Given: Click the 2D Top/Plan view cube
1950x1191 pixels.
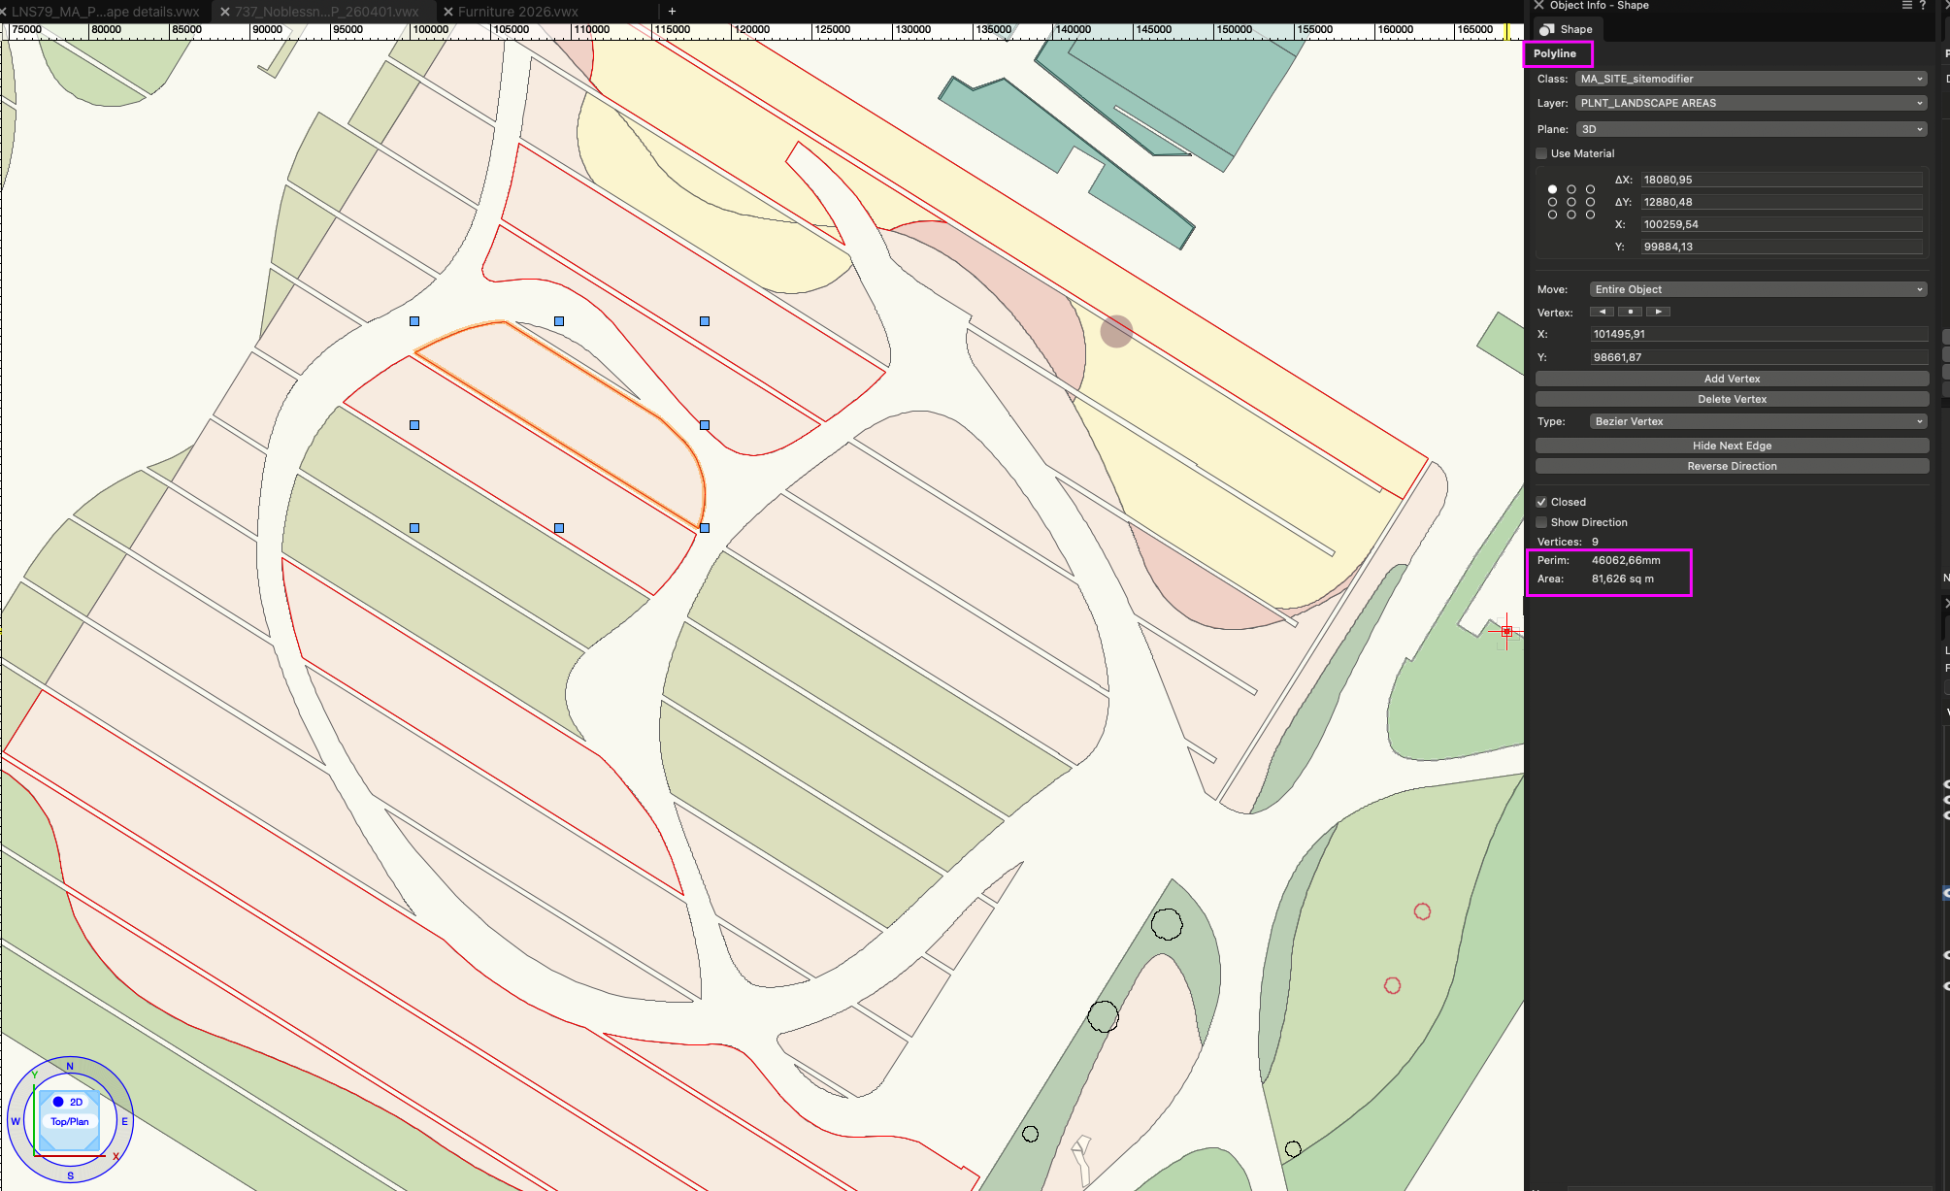Looking at the screenshot, I should [70, 1121].
